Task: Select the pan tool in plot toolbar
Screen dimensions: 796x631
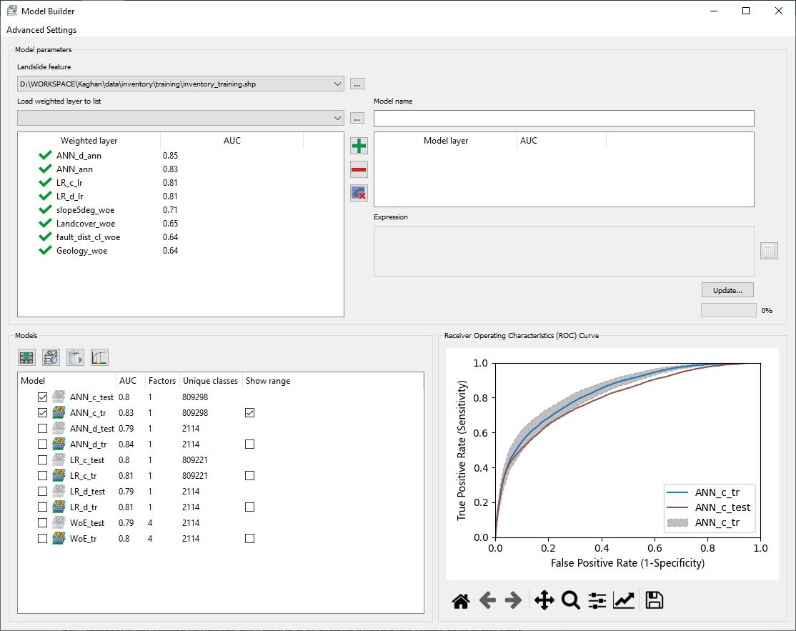Action: point(544,601)
